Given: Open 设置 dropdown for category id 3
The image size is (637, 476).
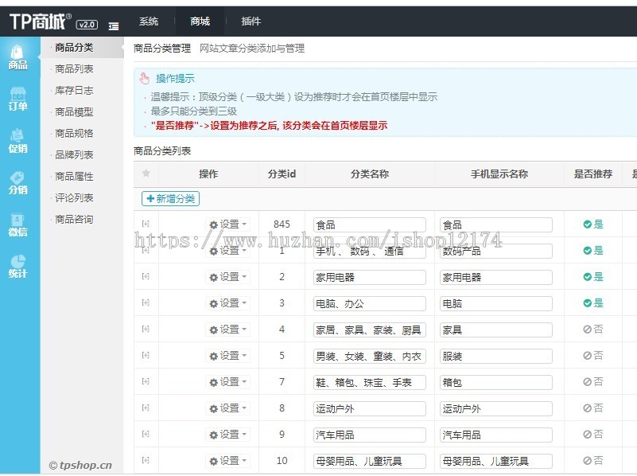Looking at the screenshot, I should (x=228, y=303).
